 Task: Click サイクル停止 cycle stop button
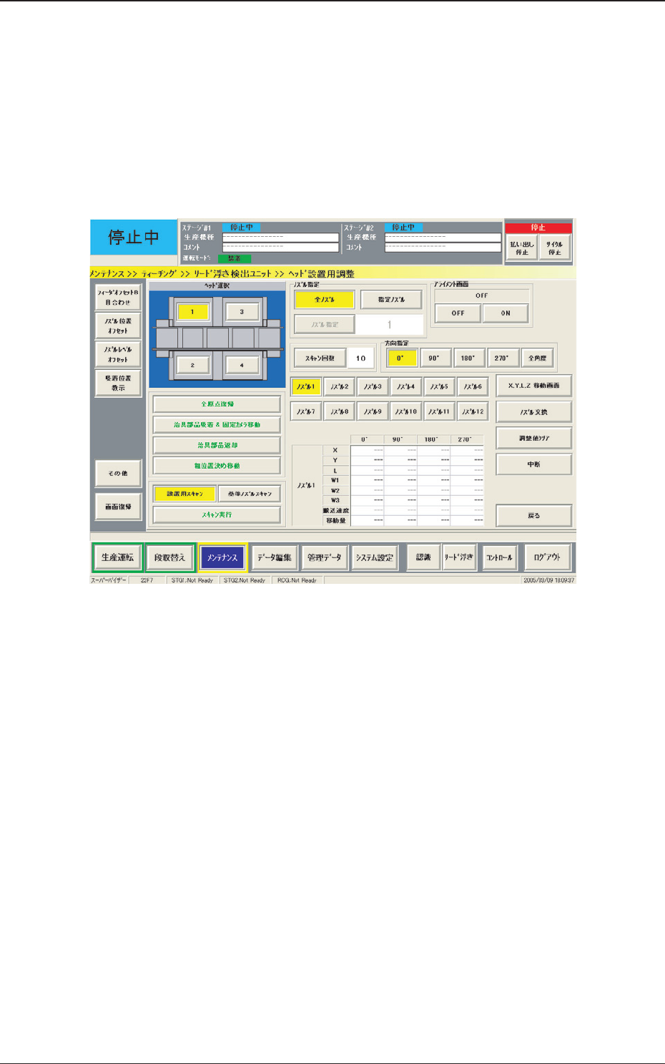(555, 248)
